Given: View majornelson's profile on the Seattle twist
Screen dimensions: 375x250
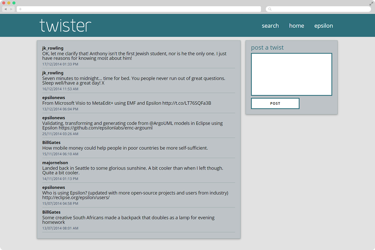Looking at the screenshot, I should coord(55,163).
